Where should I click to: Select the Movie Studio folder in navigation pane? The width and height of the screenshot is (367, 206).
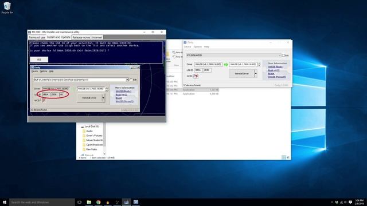coord(92,140)
